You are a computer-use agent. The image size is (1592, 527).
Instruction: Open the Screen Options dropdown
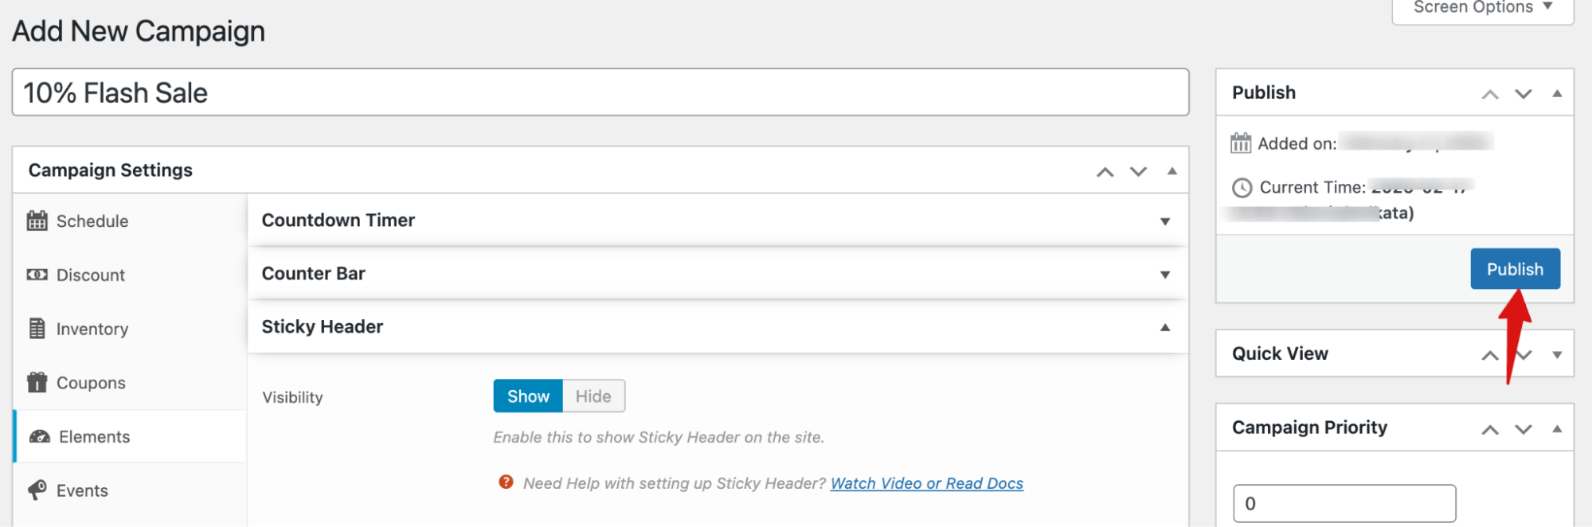(1482, 8)
